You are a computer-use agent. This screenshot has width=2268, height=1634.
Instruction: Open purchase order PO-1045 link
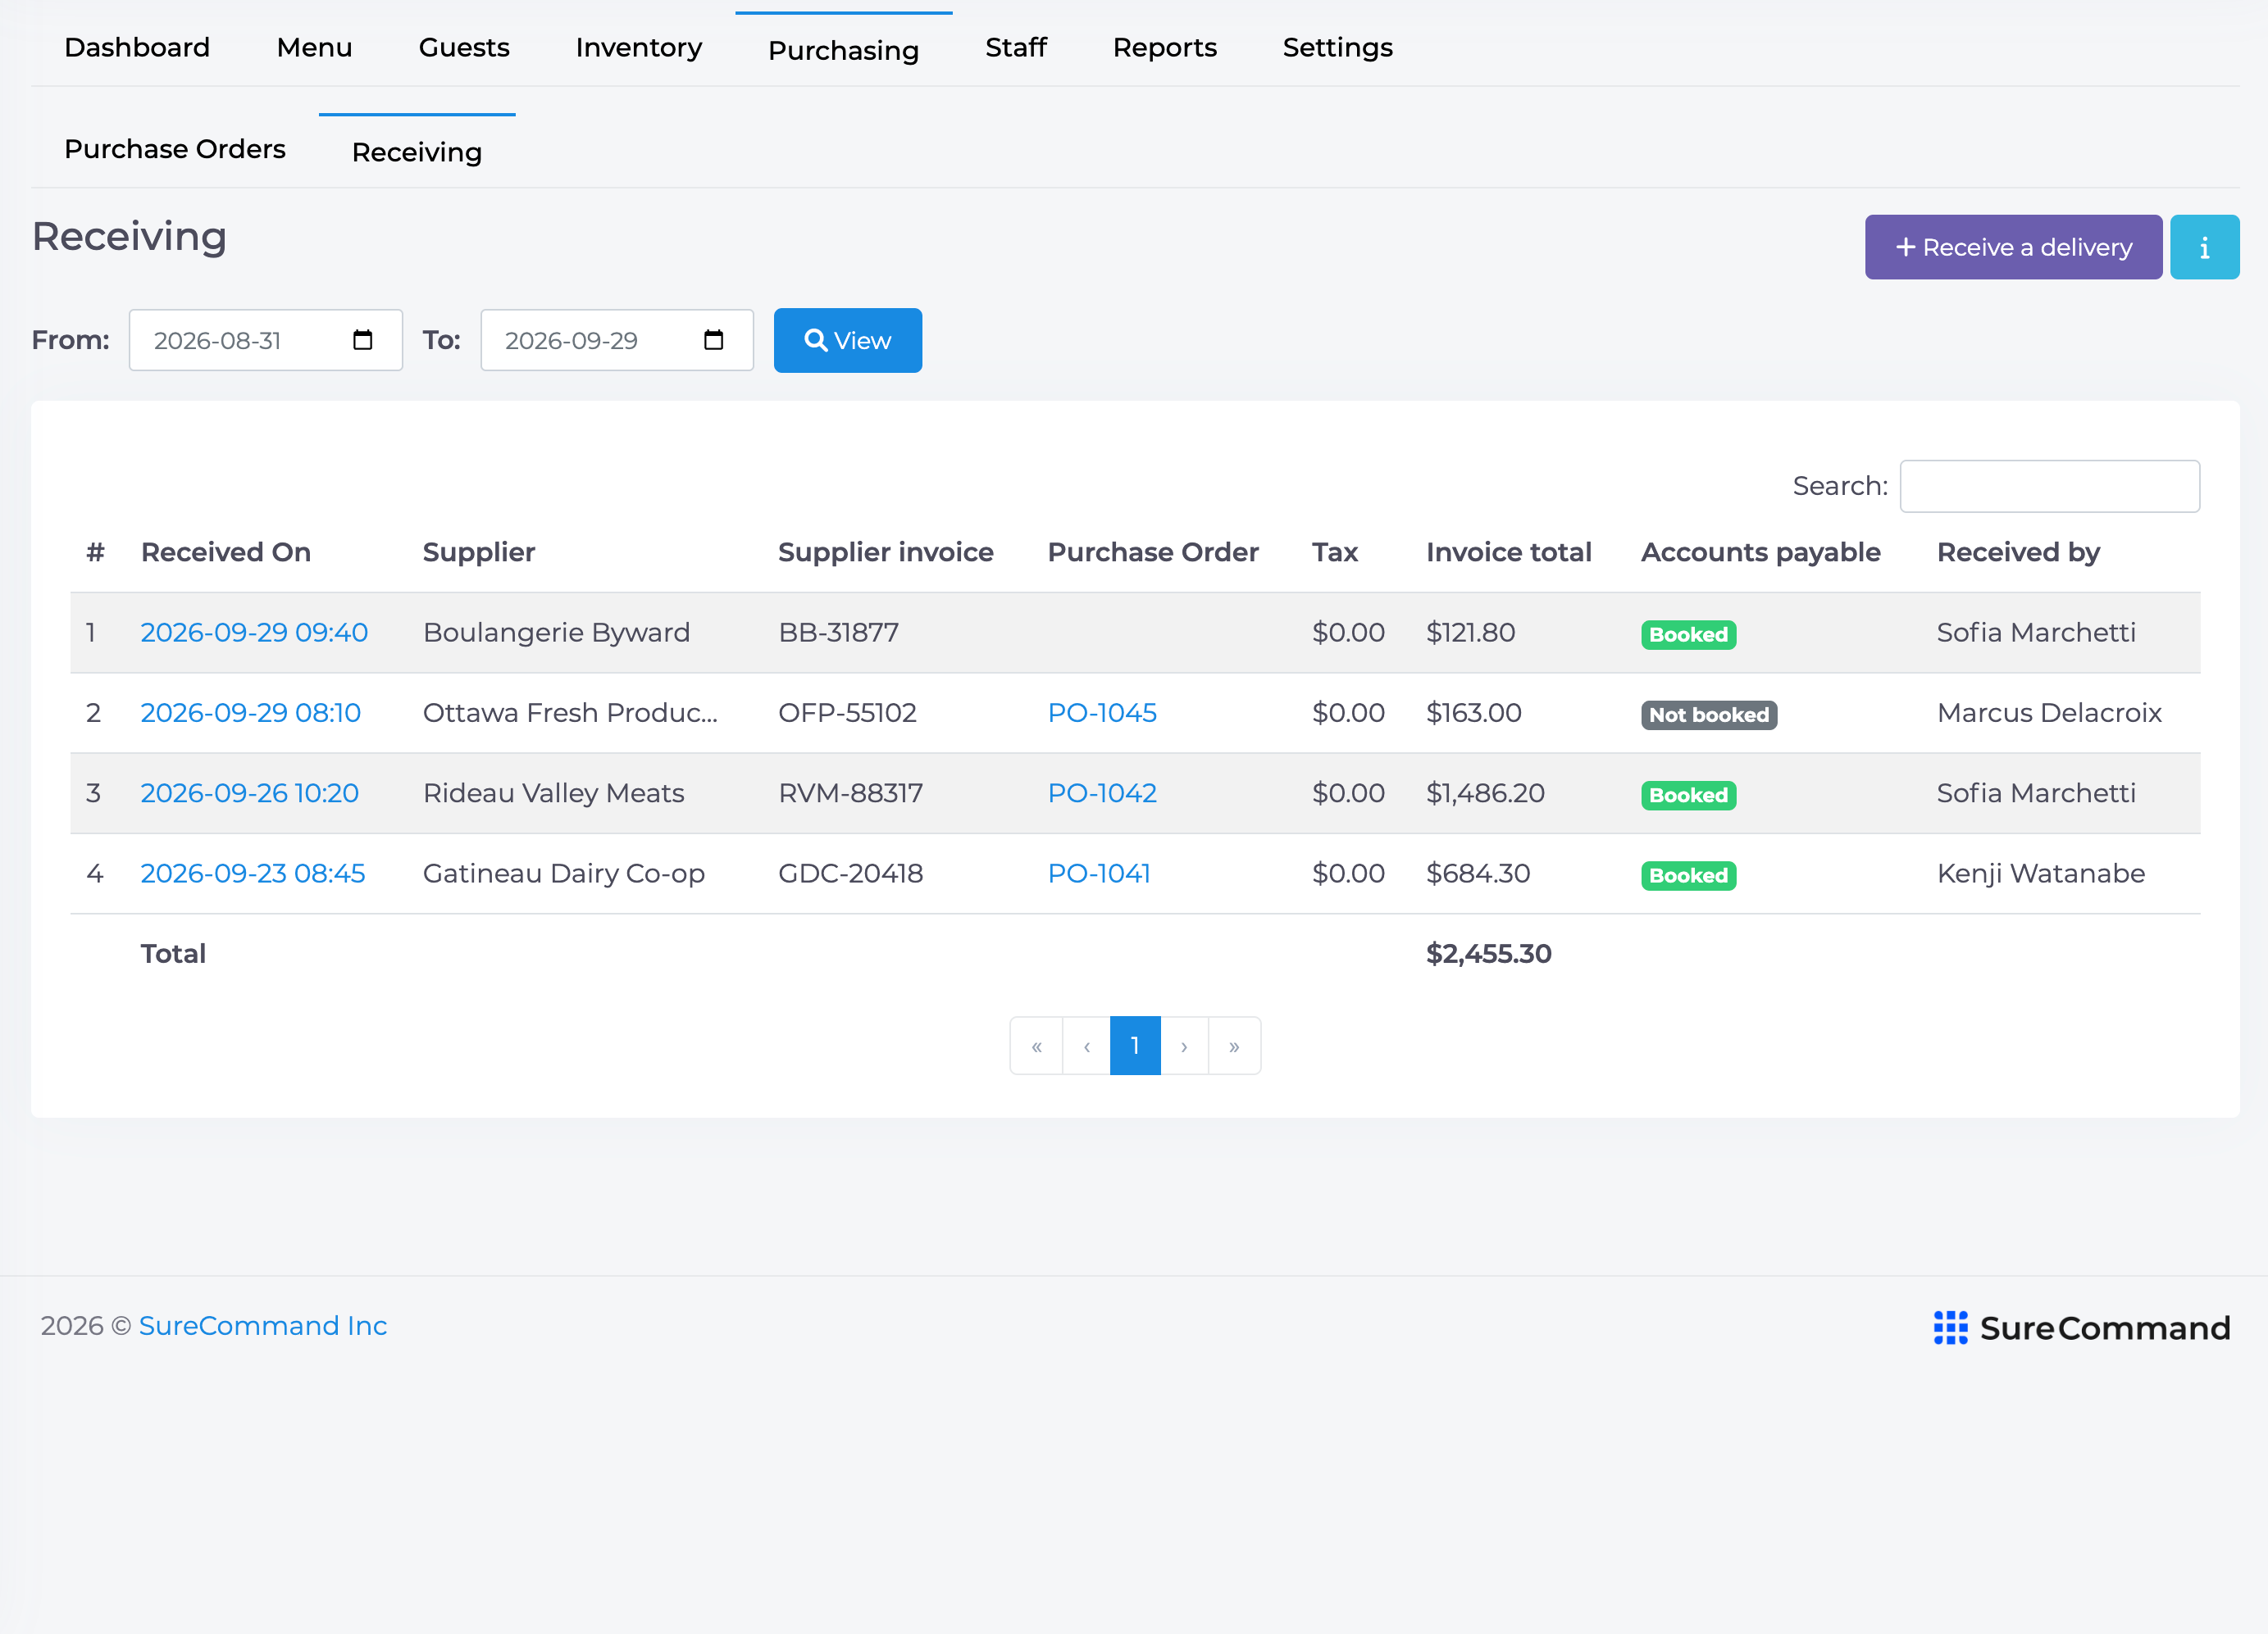(1102, 713)
